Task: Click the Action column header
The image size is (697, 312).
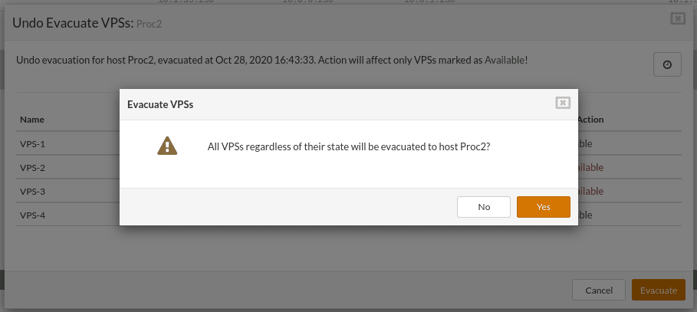Action: tap(590, 120)
